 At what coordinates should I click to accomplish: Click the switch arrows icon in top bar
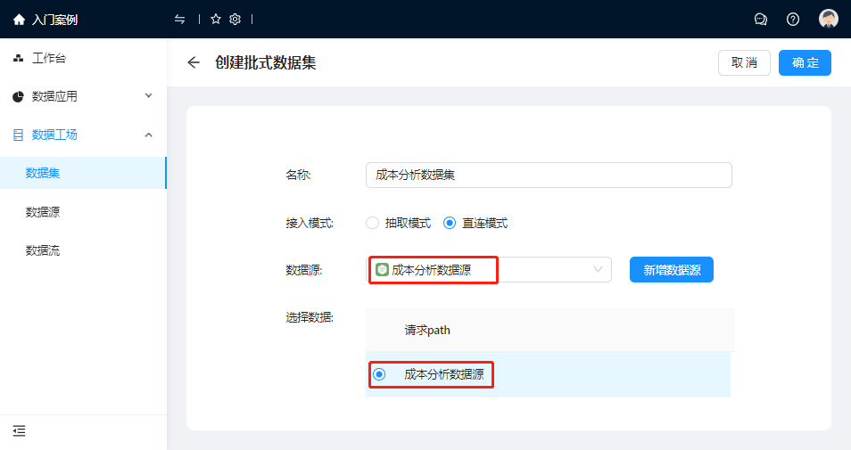pos(180,20)
